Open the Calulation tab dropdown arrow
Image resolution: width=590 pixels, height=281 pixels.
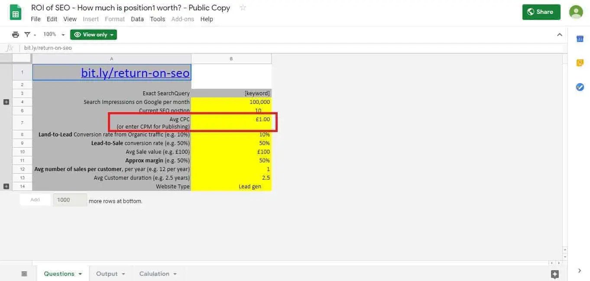[175, 274]
